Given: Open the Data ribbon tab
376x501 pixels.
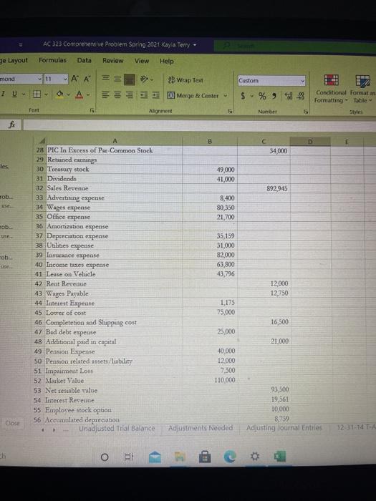Looking at the screenshot, I should (x=84, y=60).
